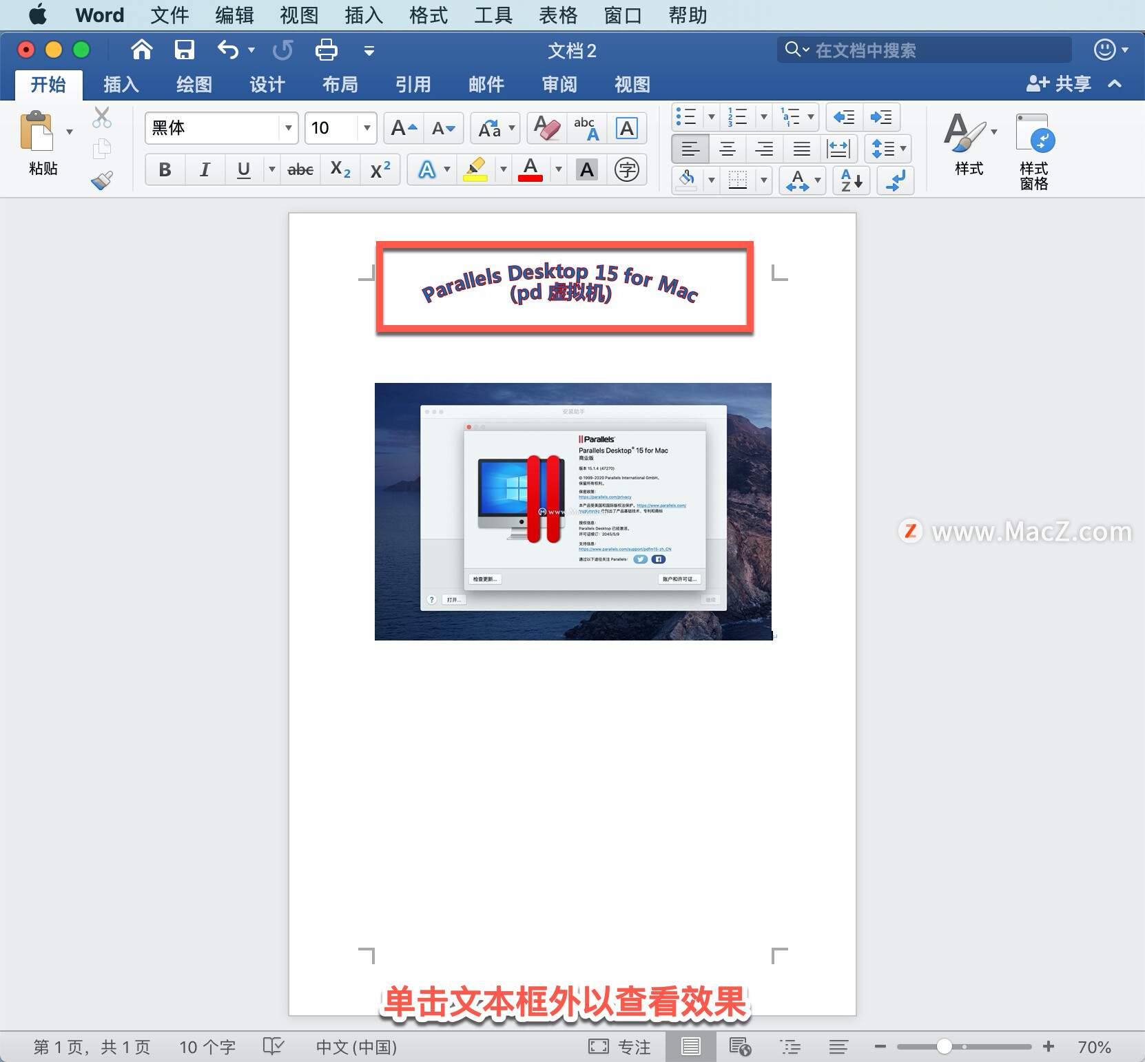Decrease font size with A down
Screen dimensions: 1145x1062
(443, 128)
